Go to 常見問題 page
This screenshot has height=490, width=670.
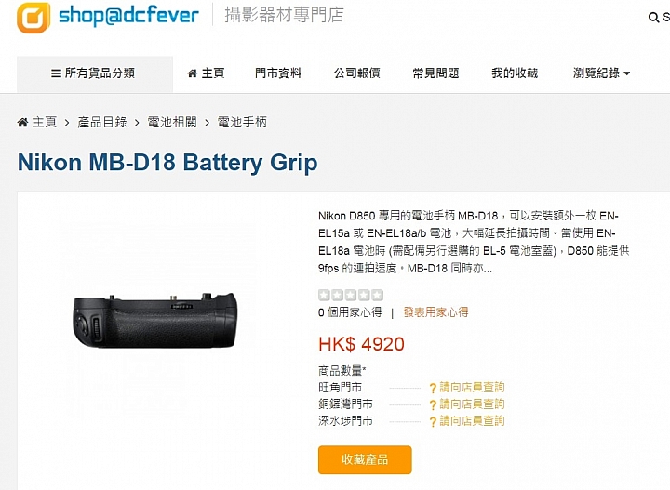(x=435, y=73)
